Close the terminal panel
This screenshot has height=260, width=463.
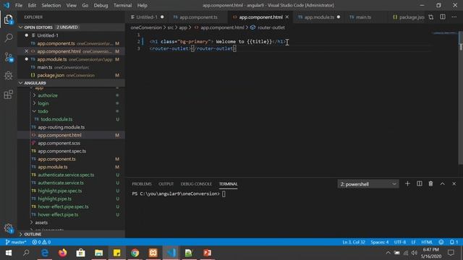coord(454,183)
